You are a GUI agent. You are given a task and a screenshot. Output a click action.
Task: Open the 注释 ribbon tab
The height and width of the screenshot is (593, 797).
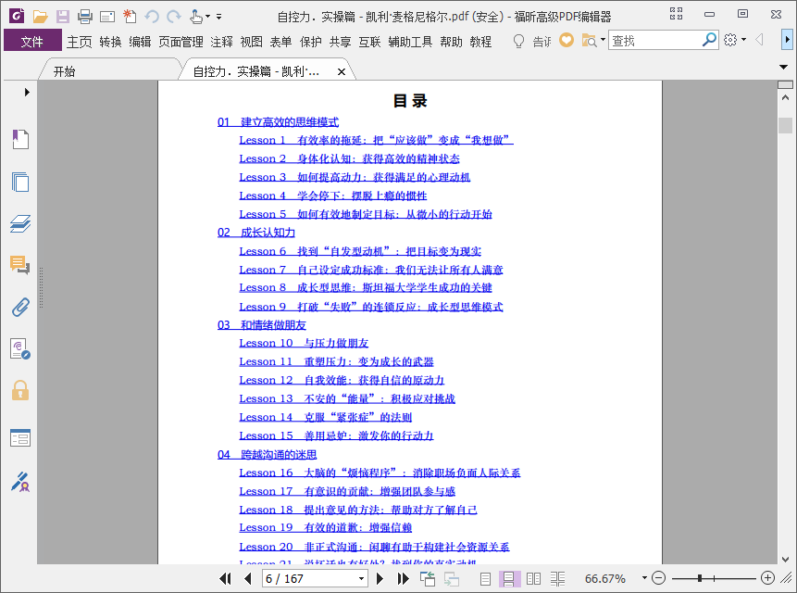click(221, 41)
